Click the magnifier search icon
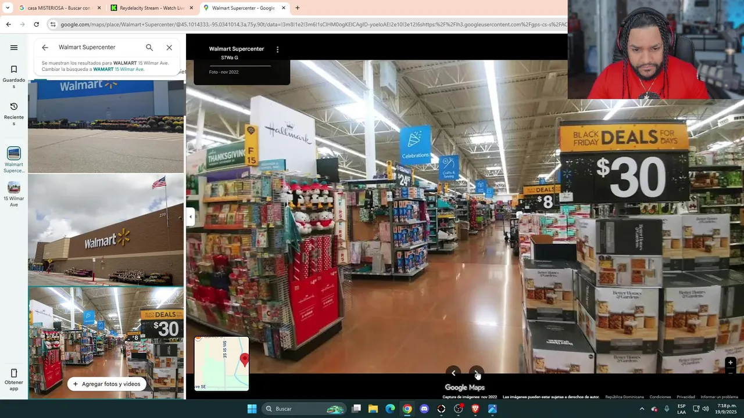The image size is (744, 418). [149, 48]
